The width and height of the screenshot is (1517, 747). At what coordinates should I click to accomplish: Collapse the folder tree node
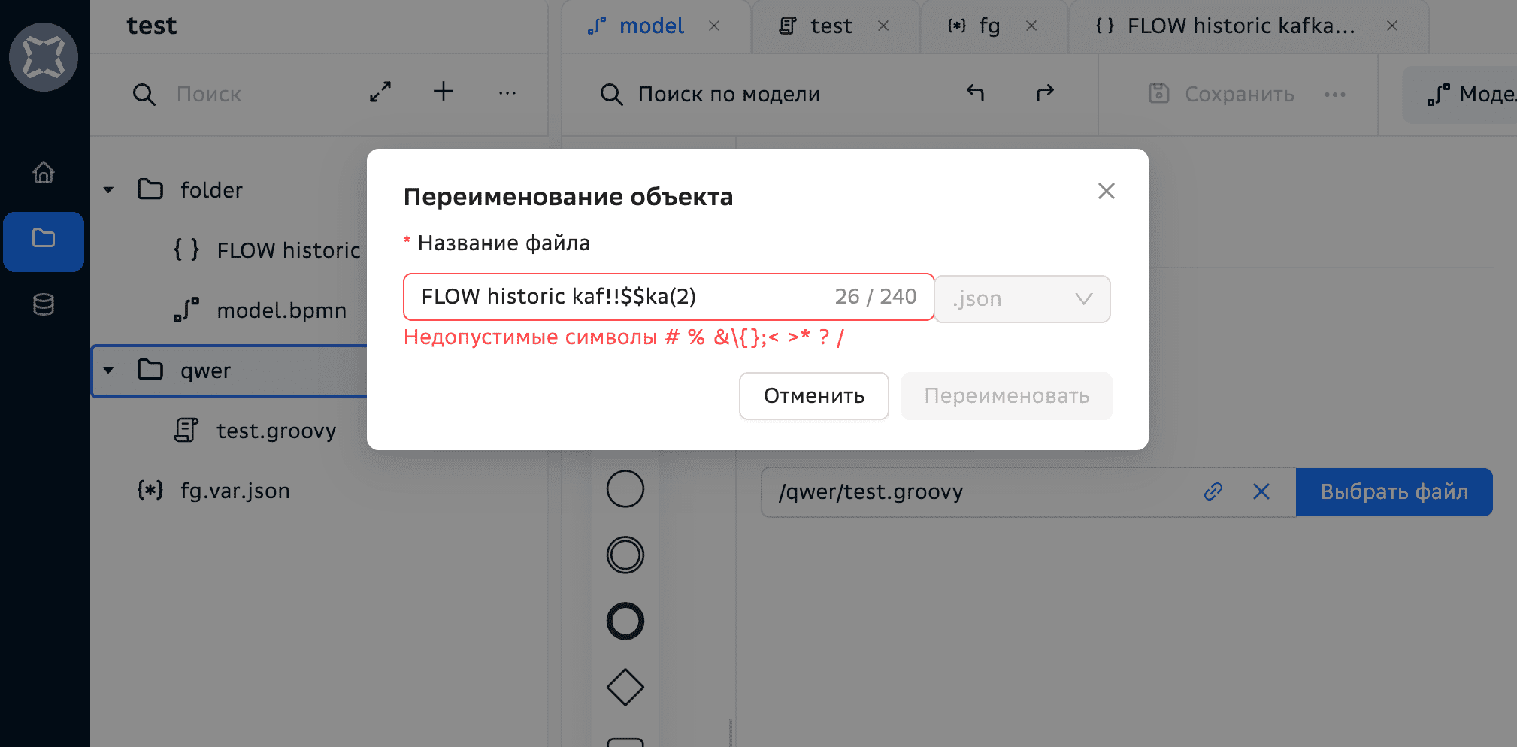pos(109,190)
